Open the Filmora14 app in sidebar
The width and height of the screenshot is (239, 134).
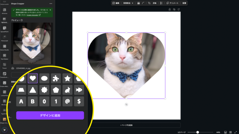4,38
